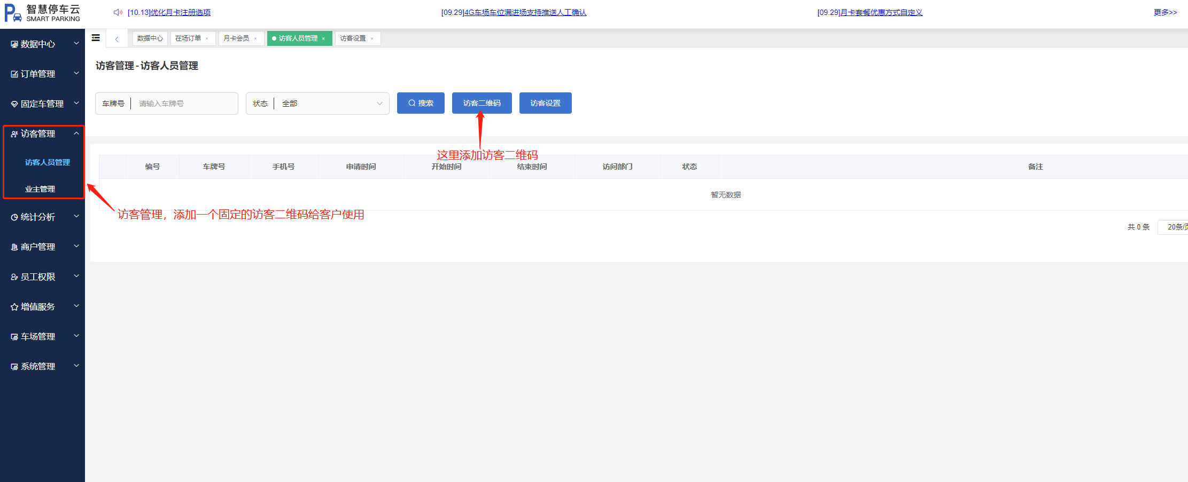Expand the 系统管理 menu chevron
The image size is (1188, 482).
[76, 366]
